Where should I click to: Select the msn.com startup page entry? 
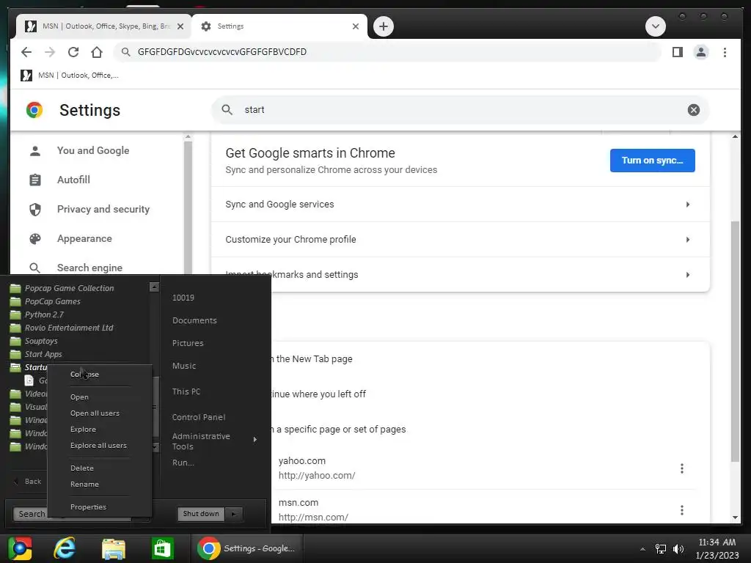click(x=312, y=509)
